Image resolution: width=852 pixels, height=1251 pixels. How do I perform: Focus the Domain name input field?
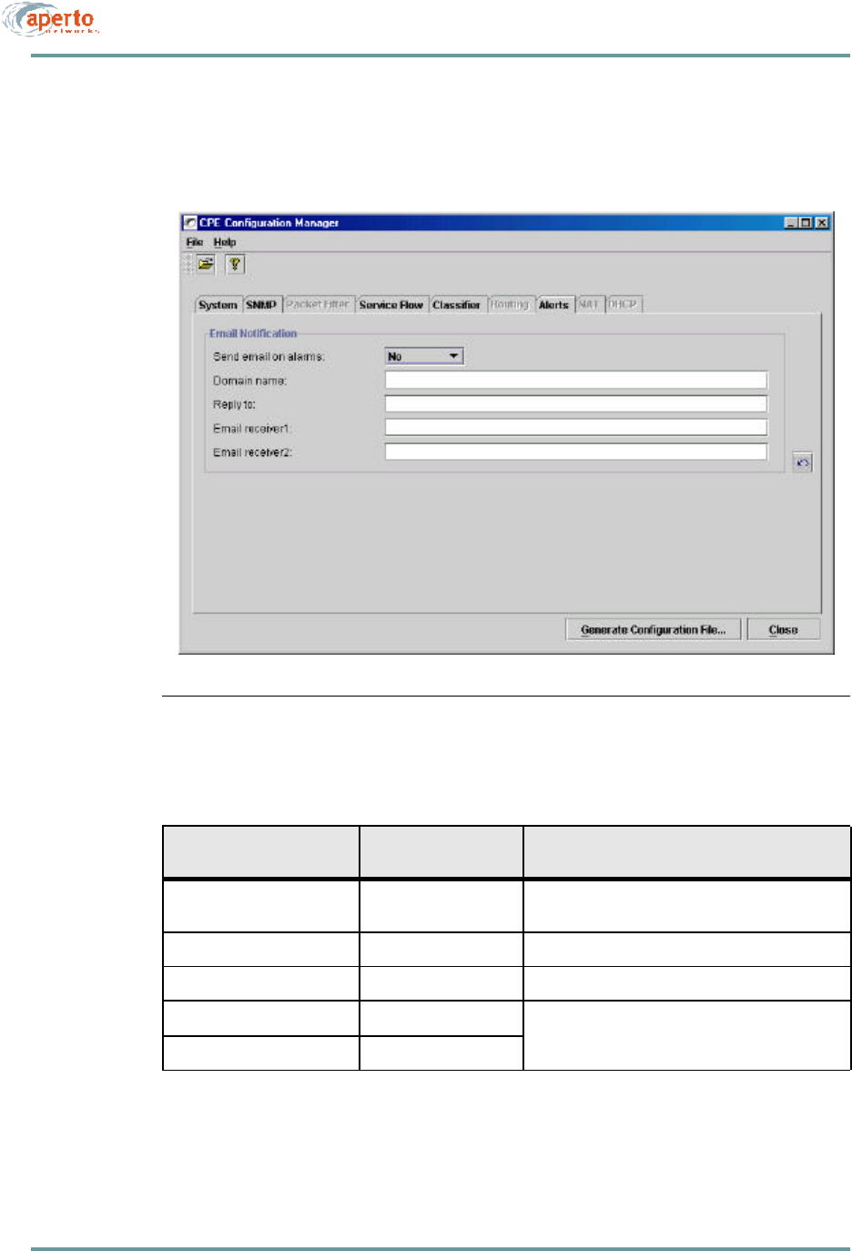(576, 380)
